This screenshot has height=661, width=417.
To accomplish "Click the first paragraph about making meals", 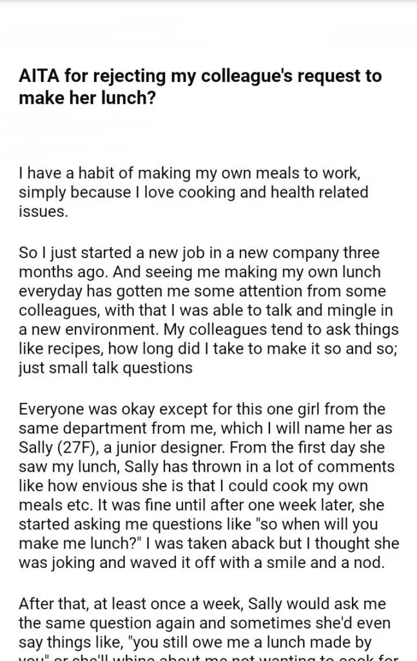I will pyautogui.click(x=193, y=192).
